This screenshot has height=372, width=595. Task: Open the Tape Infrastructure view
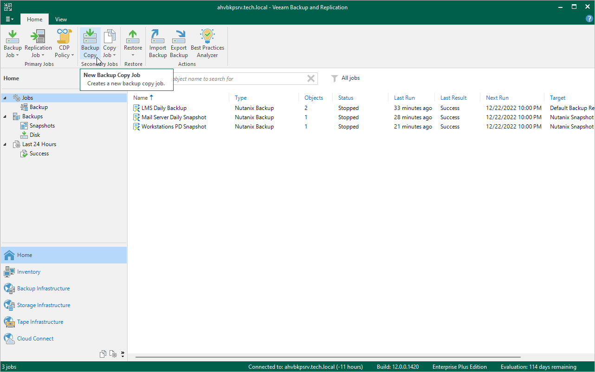coord(64,322)
